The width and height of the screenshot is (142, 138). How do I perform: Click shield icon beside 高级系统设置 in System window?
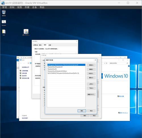pos(20,78)
